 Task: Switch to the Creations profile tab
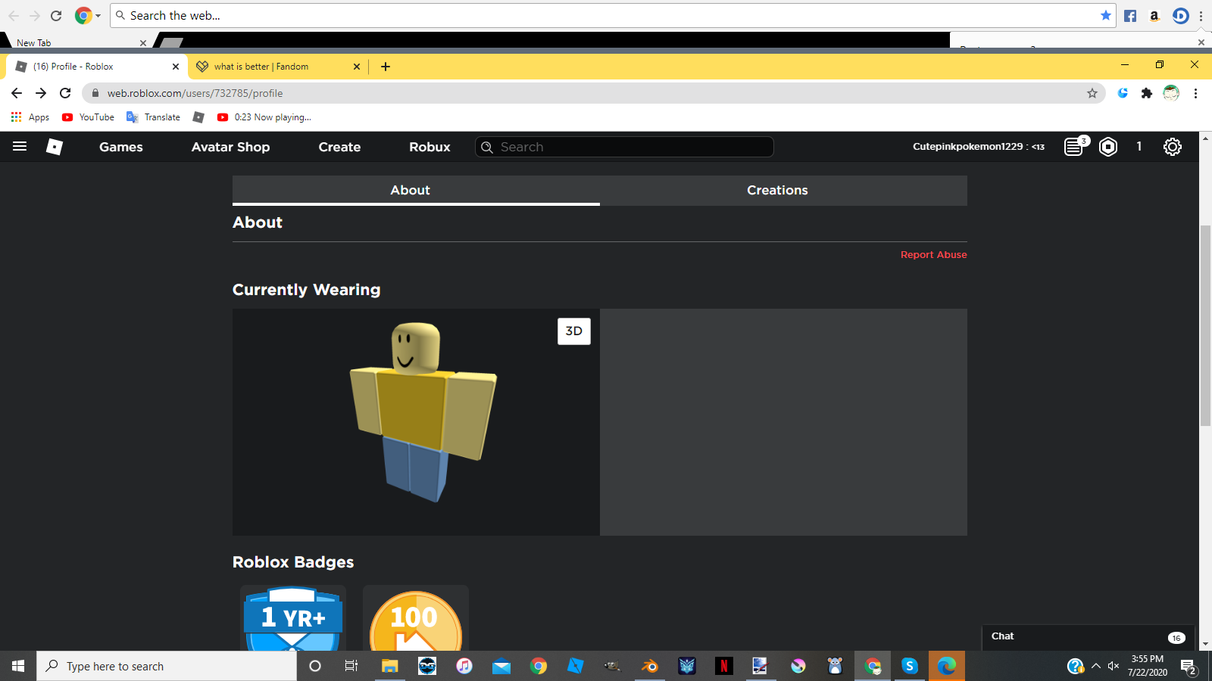click(783, 190)
